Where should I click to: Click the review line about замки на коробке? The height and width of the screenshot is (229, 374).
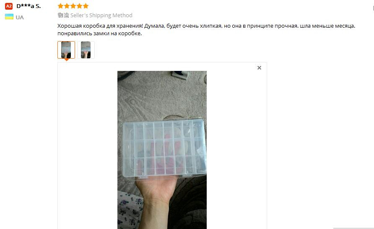point(99,34)
